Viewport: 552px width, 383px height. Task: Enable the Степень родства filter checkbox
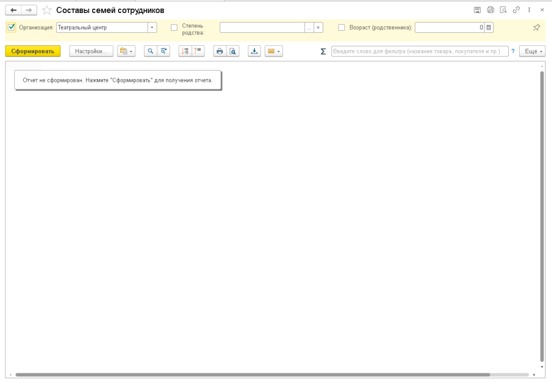174,27
